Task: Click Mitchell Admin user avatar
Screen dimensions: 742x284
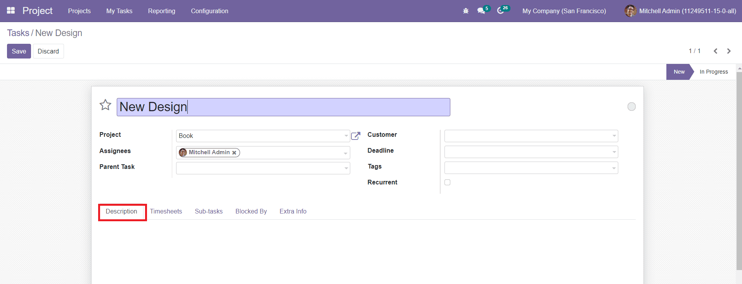Action: 630,11
